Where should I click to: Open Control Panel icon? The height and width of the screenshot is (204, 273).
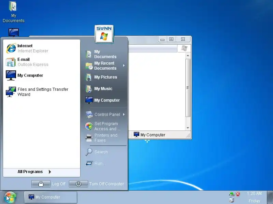89,115
